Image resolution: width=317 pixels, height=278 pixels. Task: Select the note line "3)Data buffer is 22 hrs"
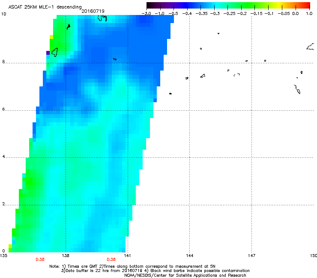pos(155,271)
